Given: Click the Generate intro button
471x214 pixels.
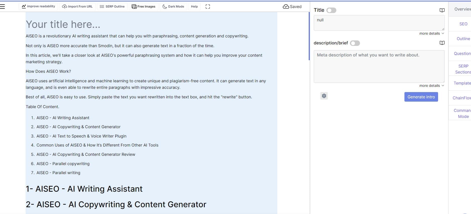Looking at the screenshot, I should (x=421, y=97).
